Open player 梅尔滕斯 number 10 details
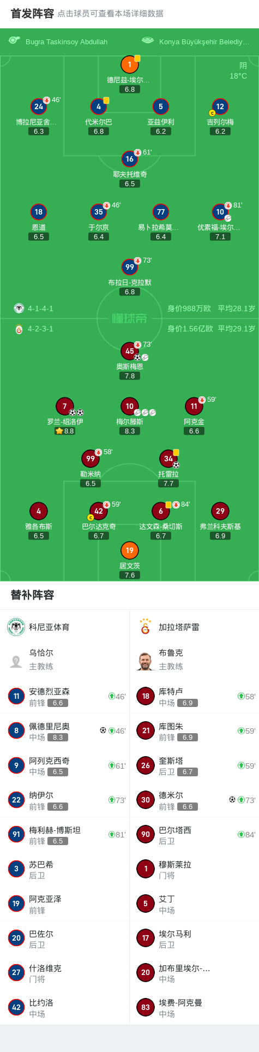259x1052 pixels. (x=129, y=406)
